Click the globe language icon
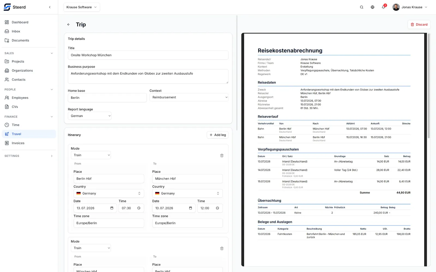 (373, 7)
